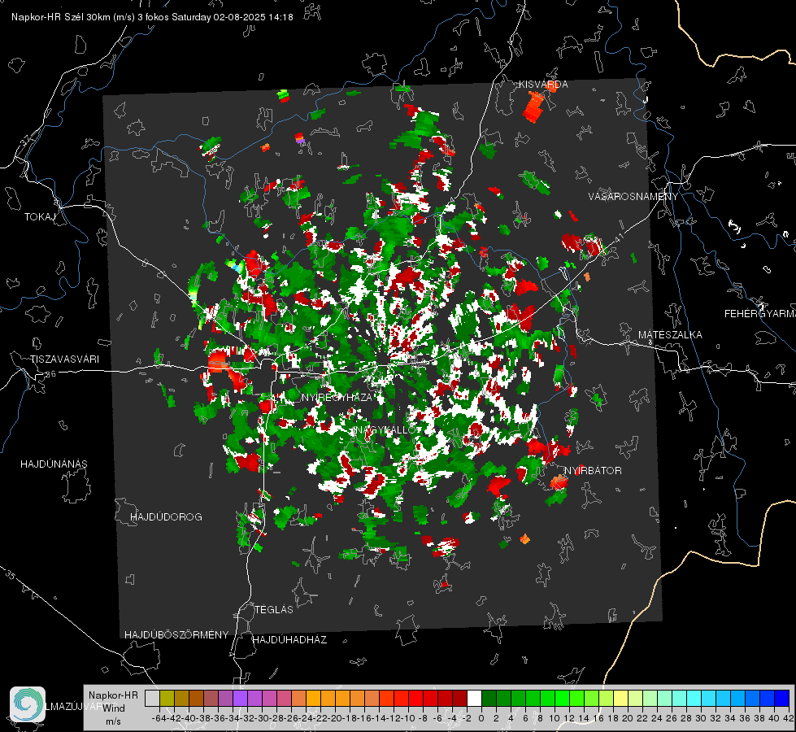Viewport: 796px width, 732px height.
Task: Click the HAJDÚNÁNÁS city label
Action: coord(54,464)
